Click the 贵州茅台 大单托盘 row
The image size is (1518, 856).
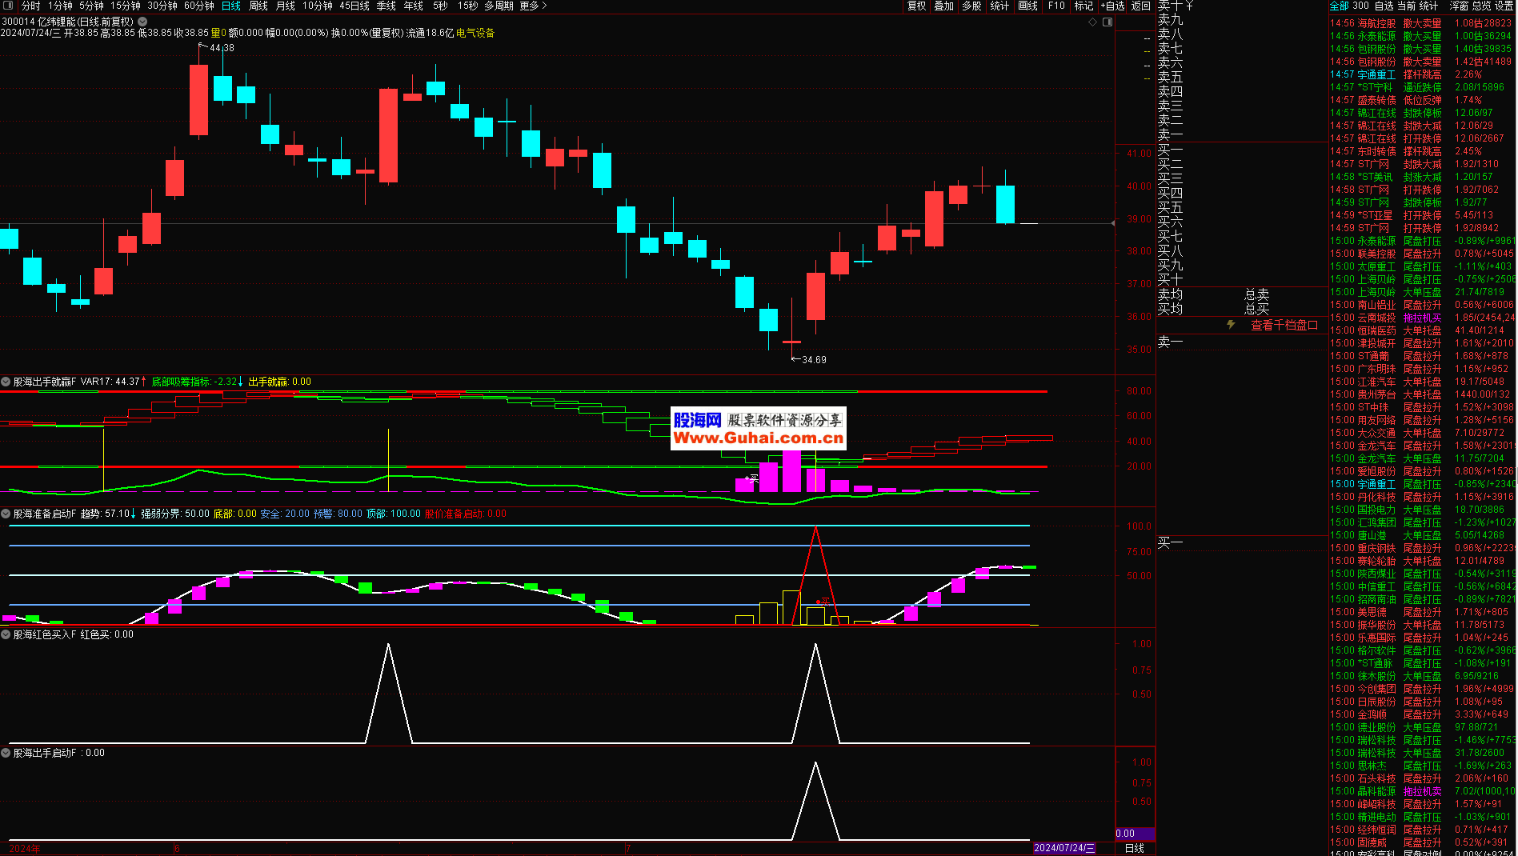click(1421, 394)
